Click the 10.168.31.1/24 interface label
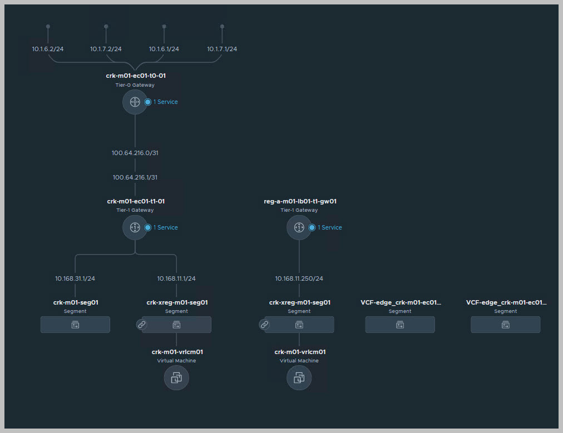This screenshot has width=563, height=433. (75, 278)
